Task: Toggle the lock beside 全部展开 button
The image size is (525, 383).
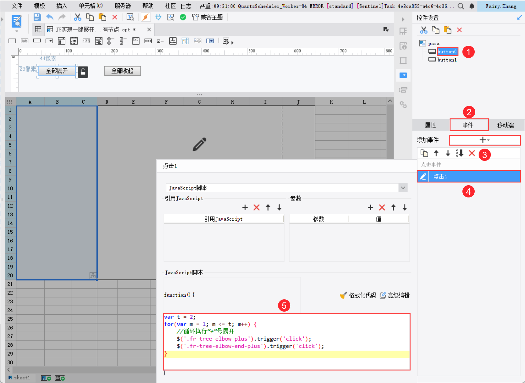Action: click(83, 72)
